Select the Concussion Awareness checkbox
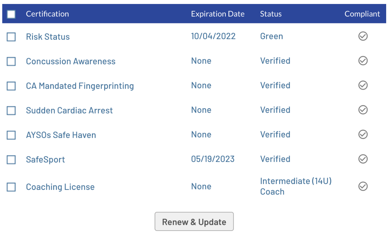Viewport: 388px width, 233px height. [11, 62]
